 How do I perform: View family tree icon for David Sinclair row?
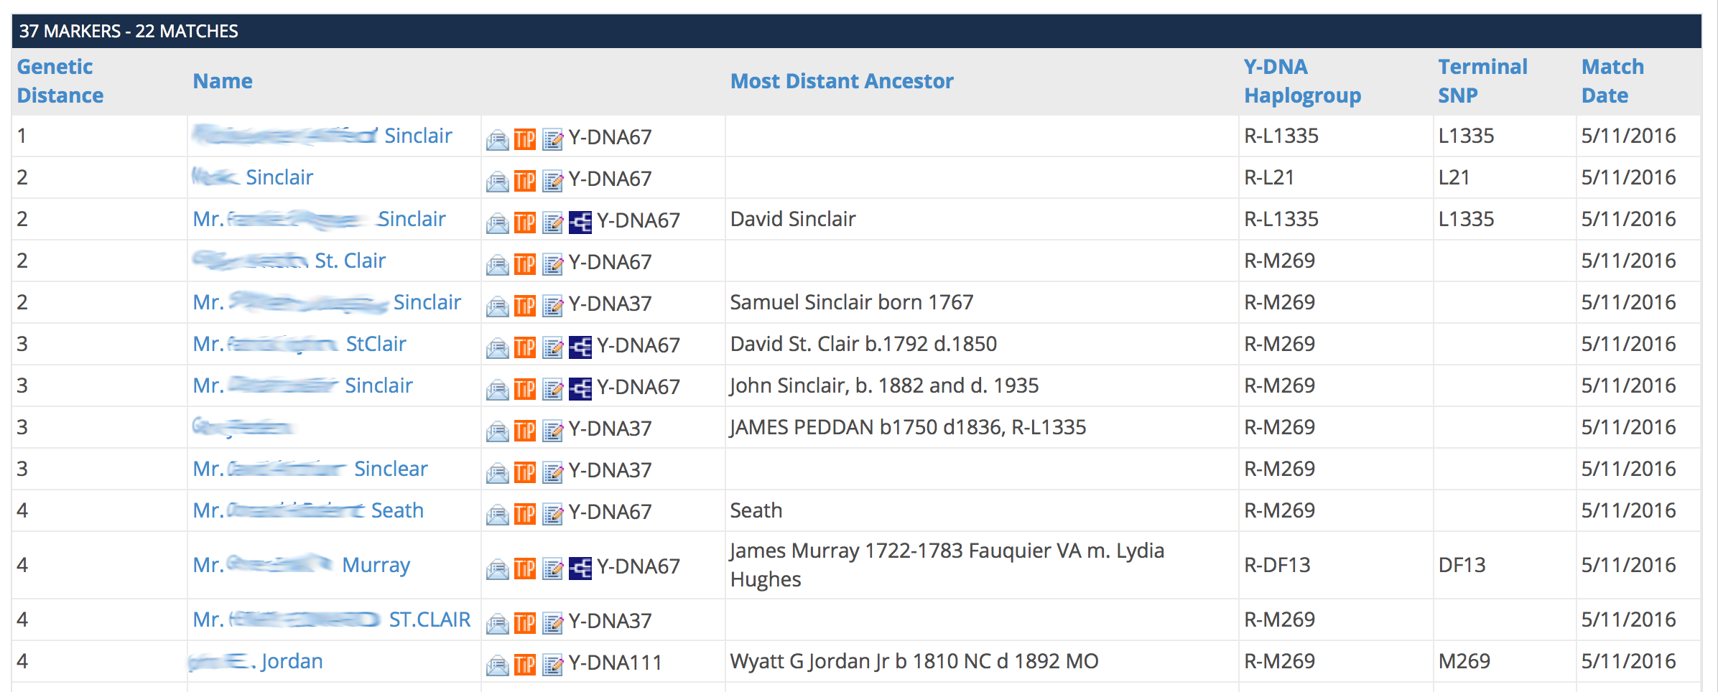[580, 222]
